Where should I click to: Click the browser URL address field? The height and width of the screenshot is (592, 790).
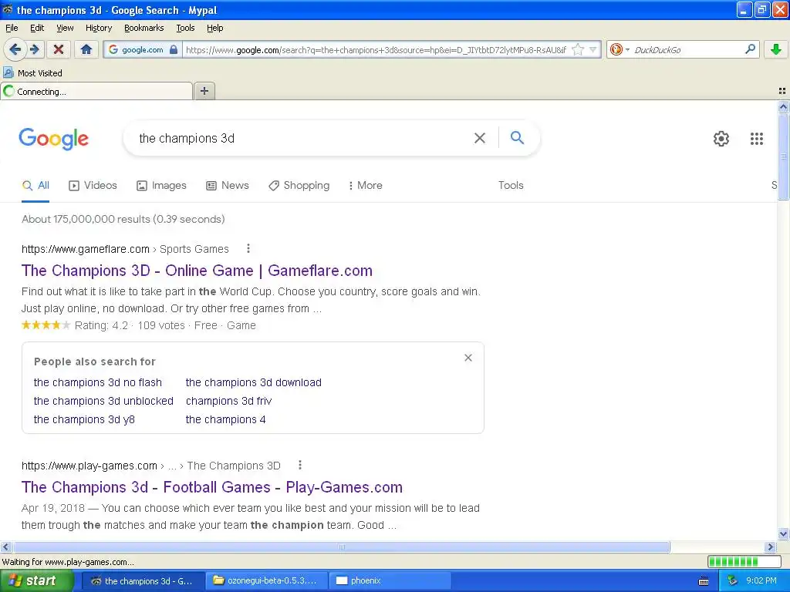(x=376, y=49)
